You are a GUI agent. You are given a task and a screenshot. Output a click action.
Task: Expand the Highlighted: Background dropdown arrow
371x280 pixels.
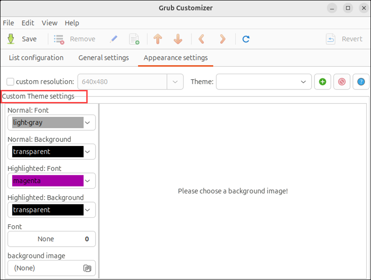[x=88, y=210]
